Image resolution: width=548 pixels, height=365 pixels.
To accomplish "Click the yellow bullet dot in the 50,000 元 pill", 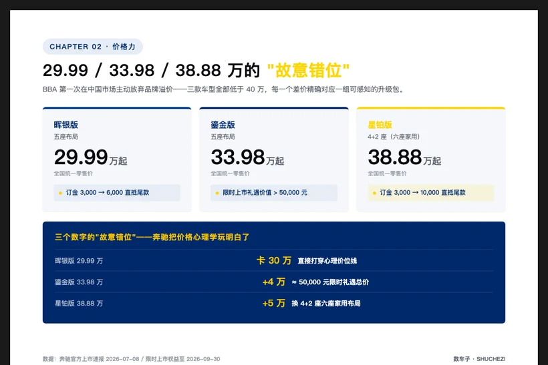I will pos(217,193).
